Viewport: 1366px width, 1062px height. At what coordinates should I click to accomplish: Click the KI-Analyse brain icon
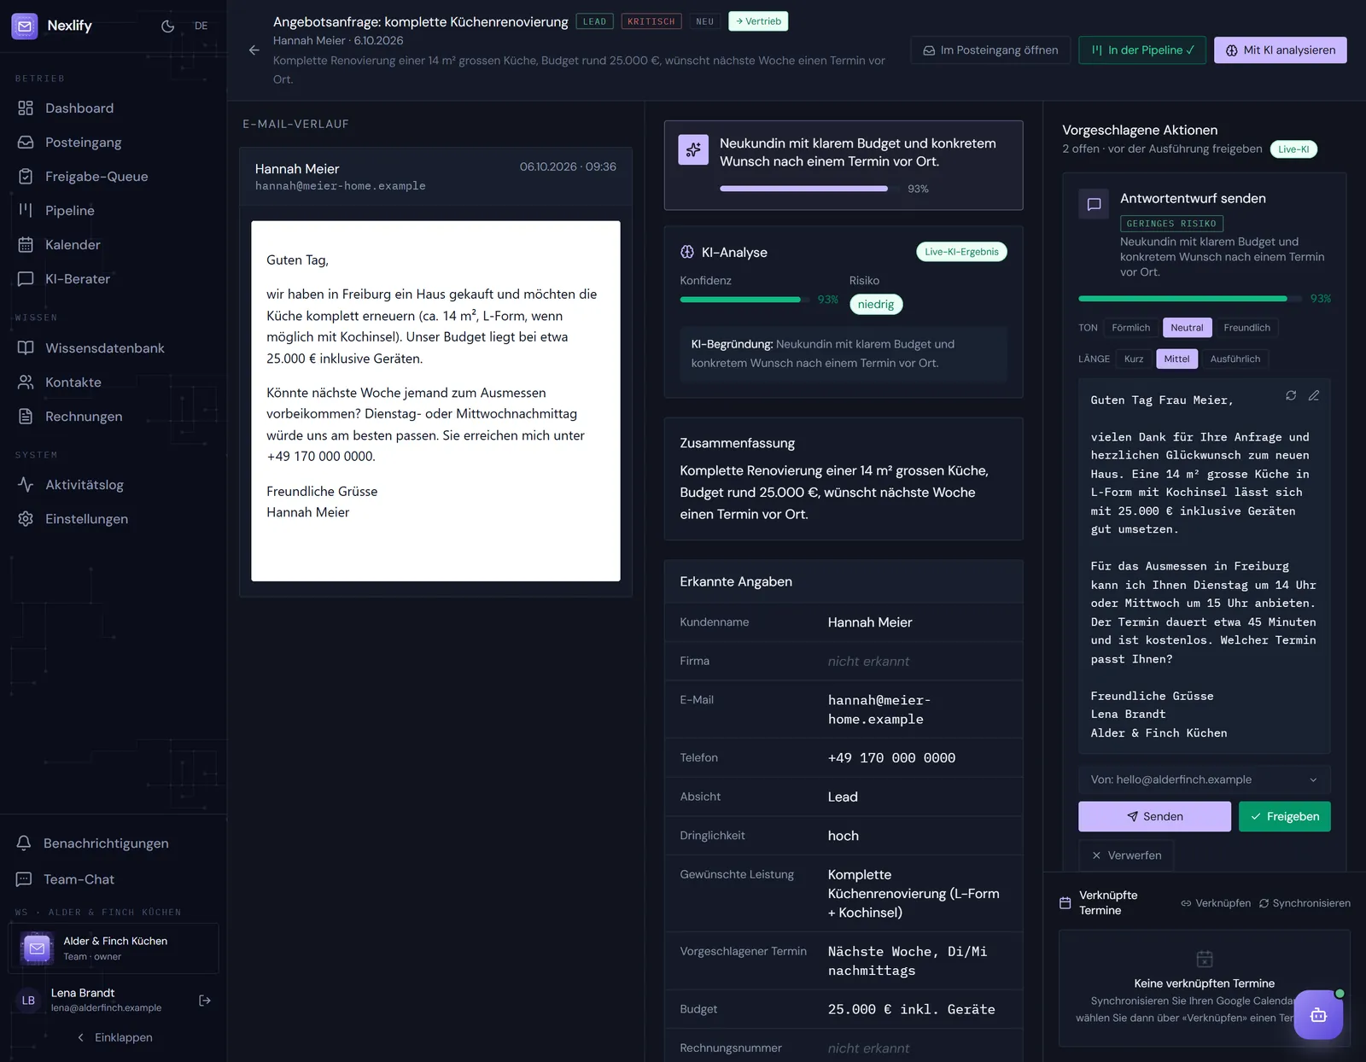[687, 252]
